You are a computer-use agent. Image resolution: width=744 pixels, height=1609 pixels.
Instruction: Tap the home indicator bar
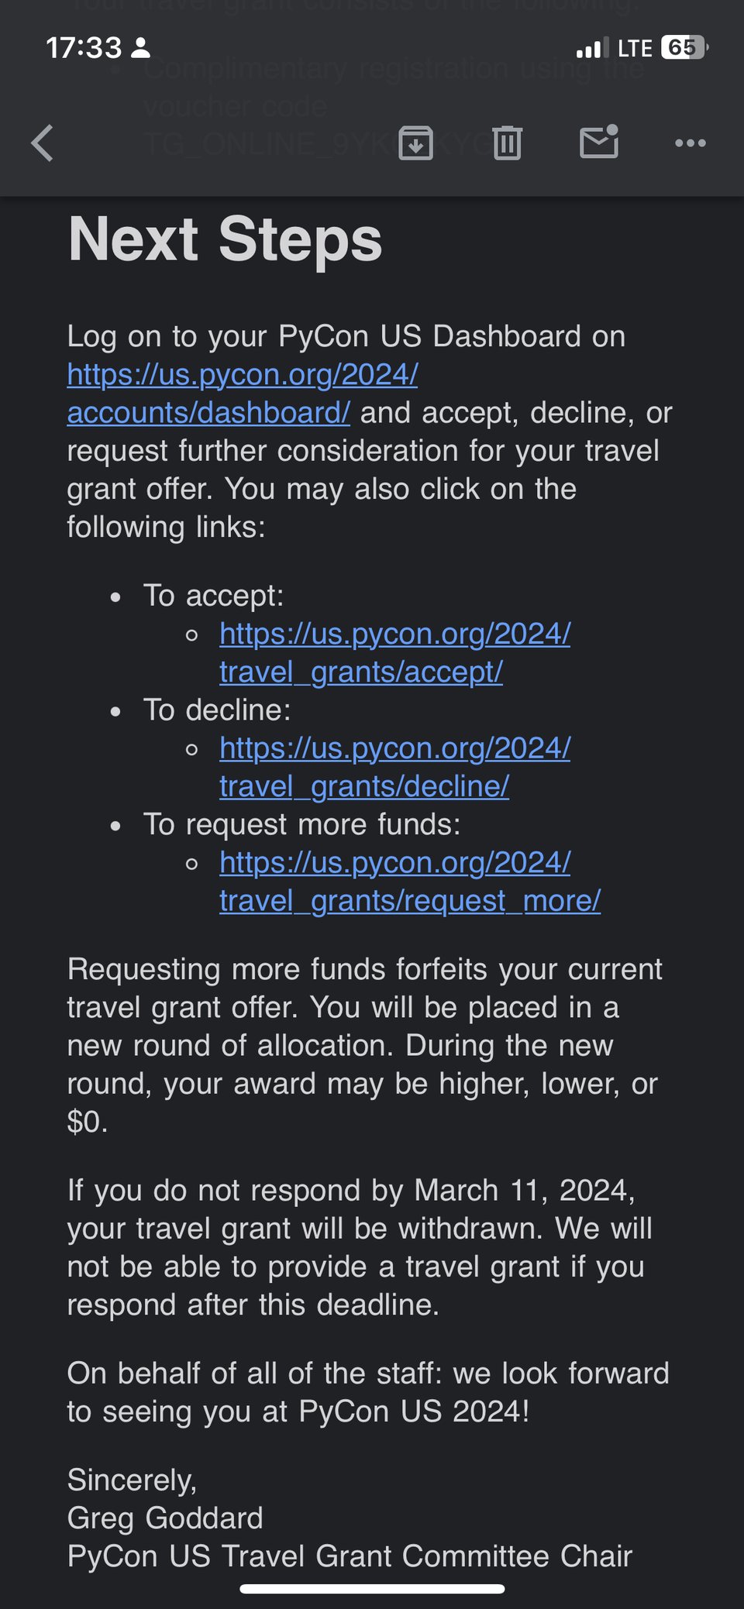pyautogui.click(x=372, y=1589)
